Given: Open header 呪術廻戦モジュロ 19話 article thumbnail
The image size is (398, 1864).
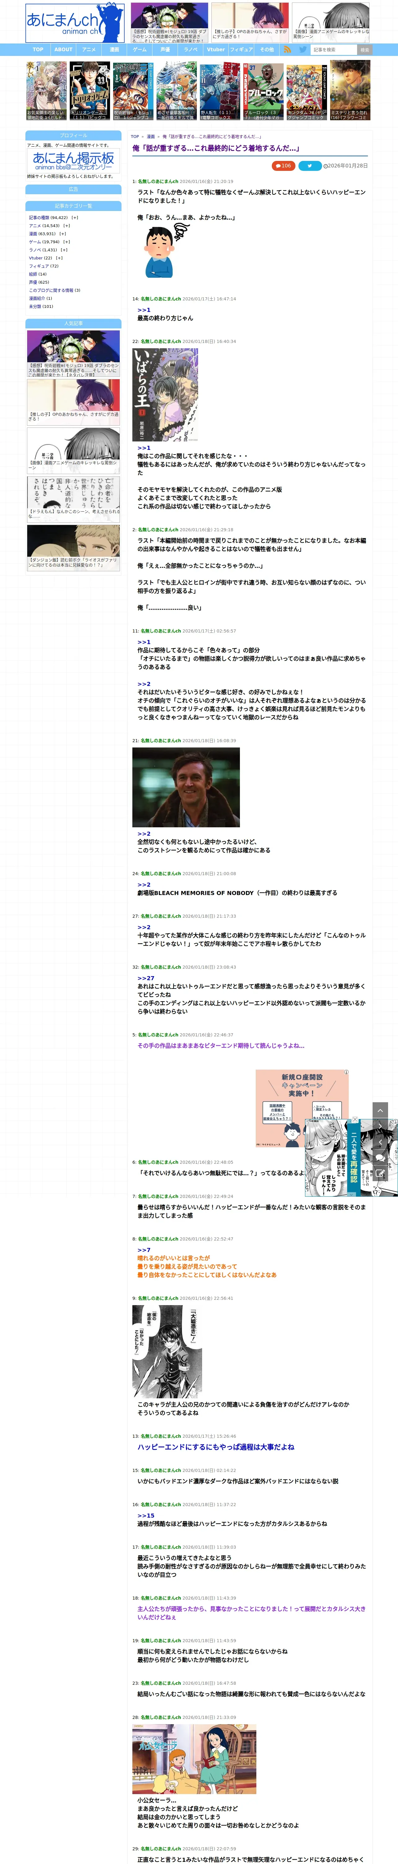Looking at the screenshot, I should [169, 22].
